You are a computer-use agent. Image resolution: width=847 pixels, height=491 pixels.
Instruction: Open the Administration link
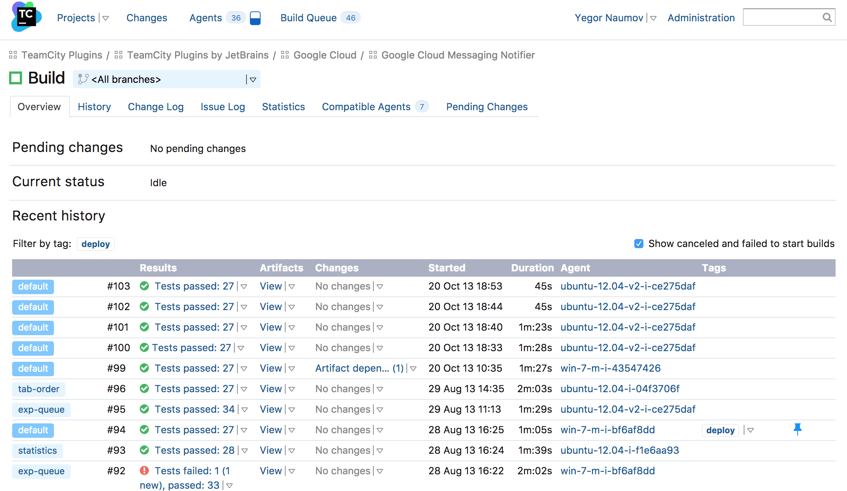click(x=701, y=18)
